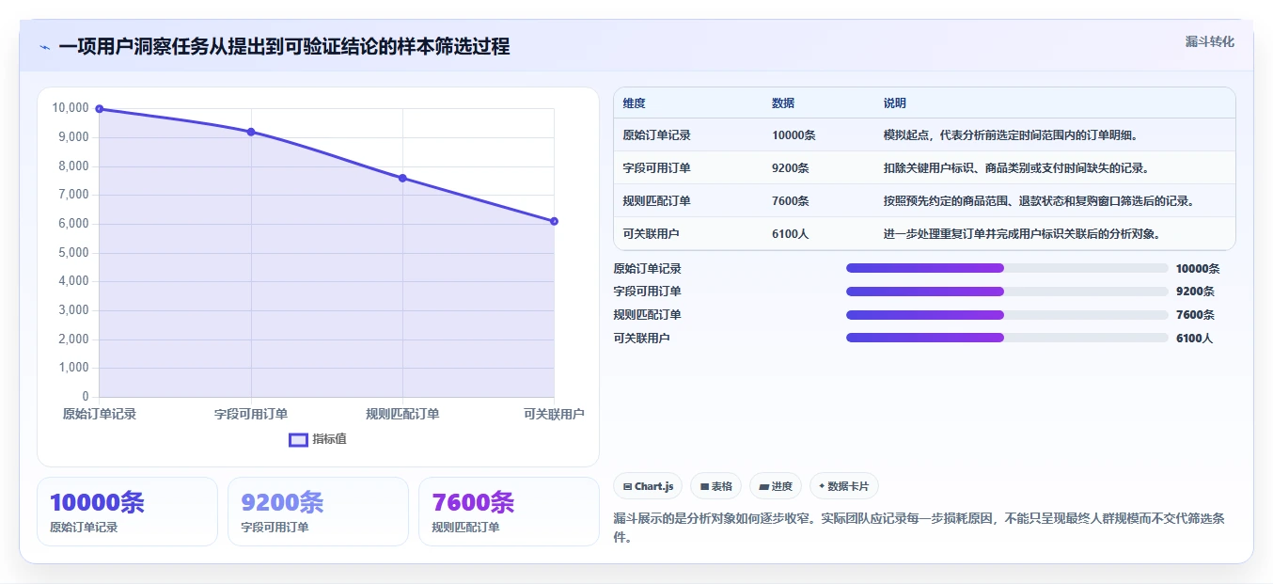Click the page title about 样本筛选过程
The image size is (1273, 584).
284,46
